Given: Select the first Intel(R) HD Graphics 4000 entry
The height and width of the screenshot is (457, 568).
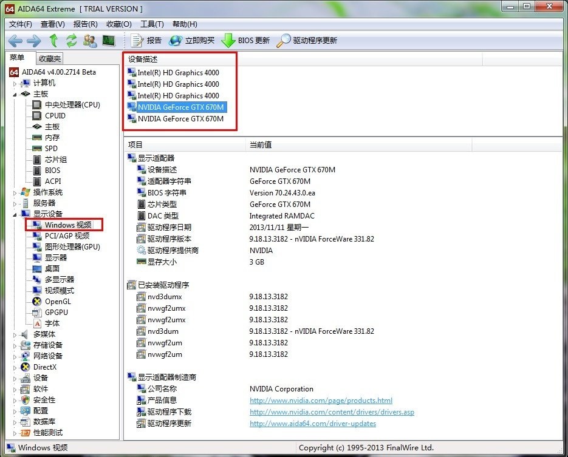Looking at the screenshot, I should coord(178,73).
